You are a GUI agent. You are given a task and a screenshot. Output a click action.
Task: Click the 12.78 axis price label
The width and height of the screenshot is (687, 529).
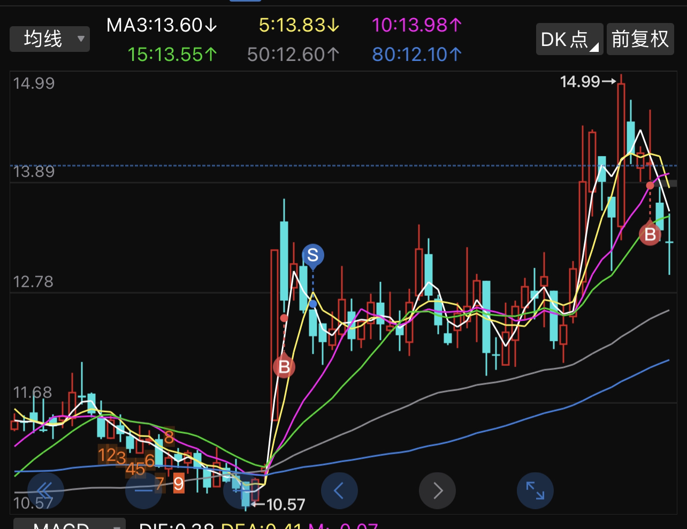(x=33, y=282)
